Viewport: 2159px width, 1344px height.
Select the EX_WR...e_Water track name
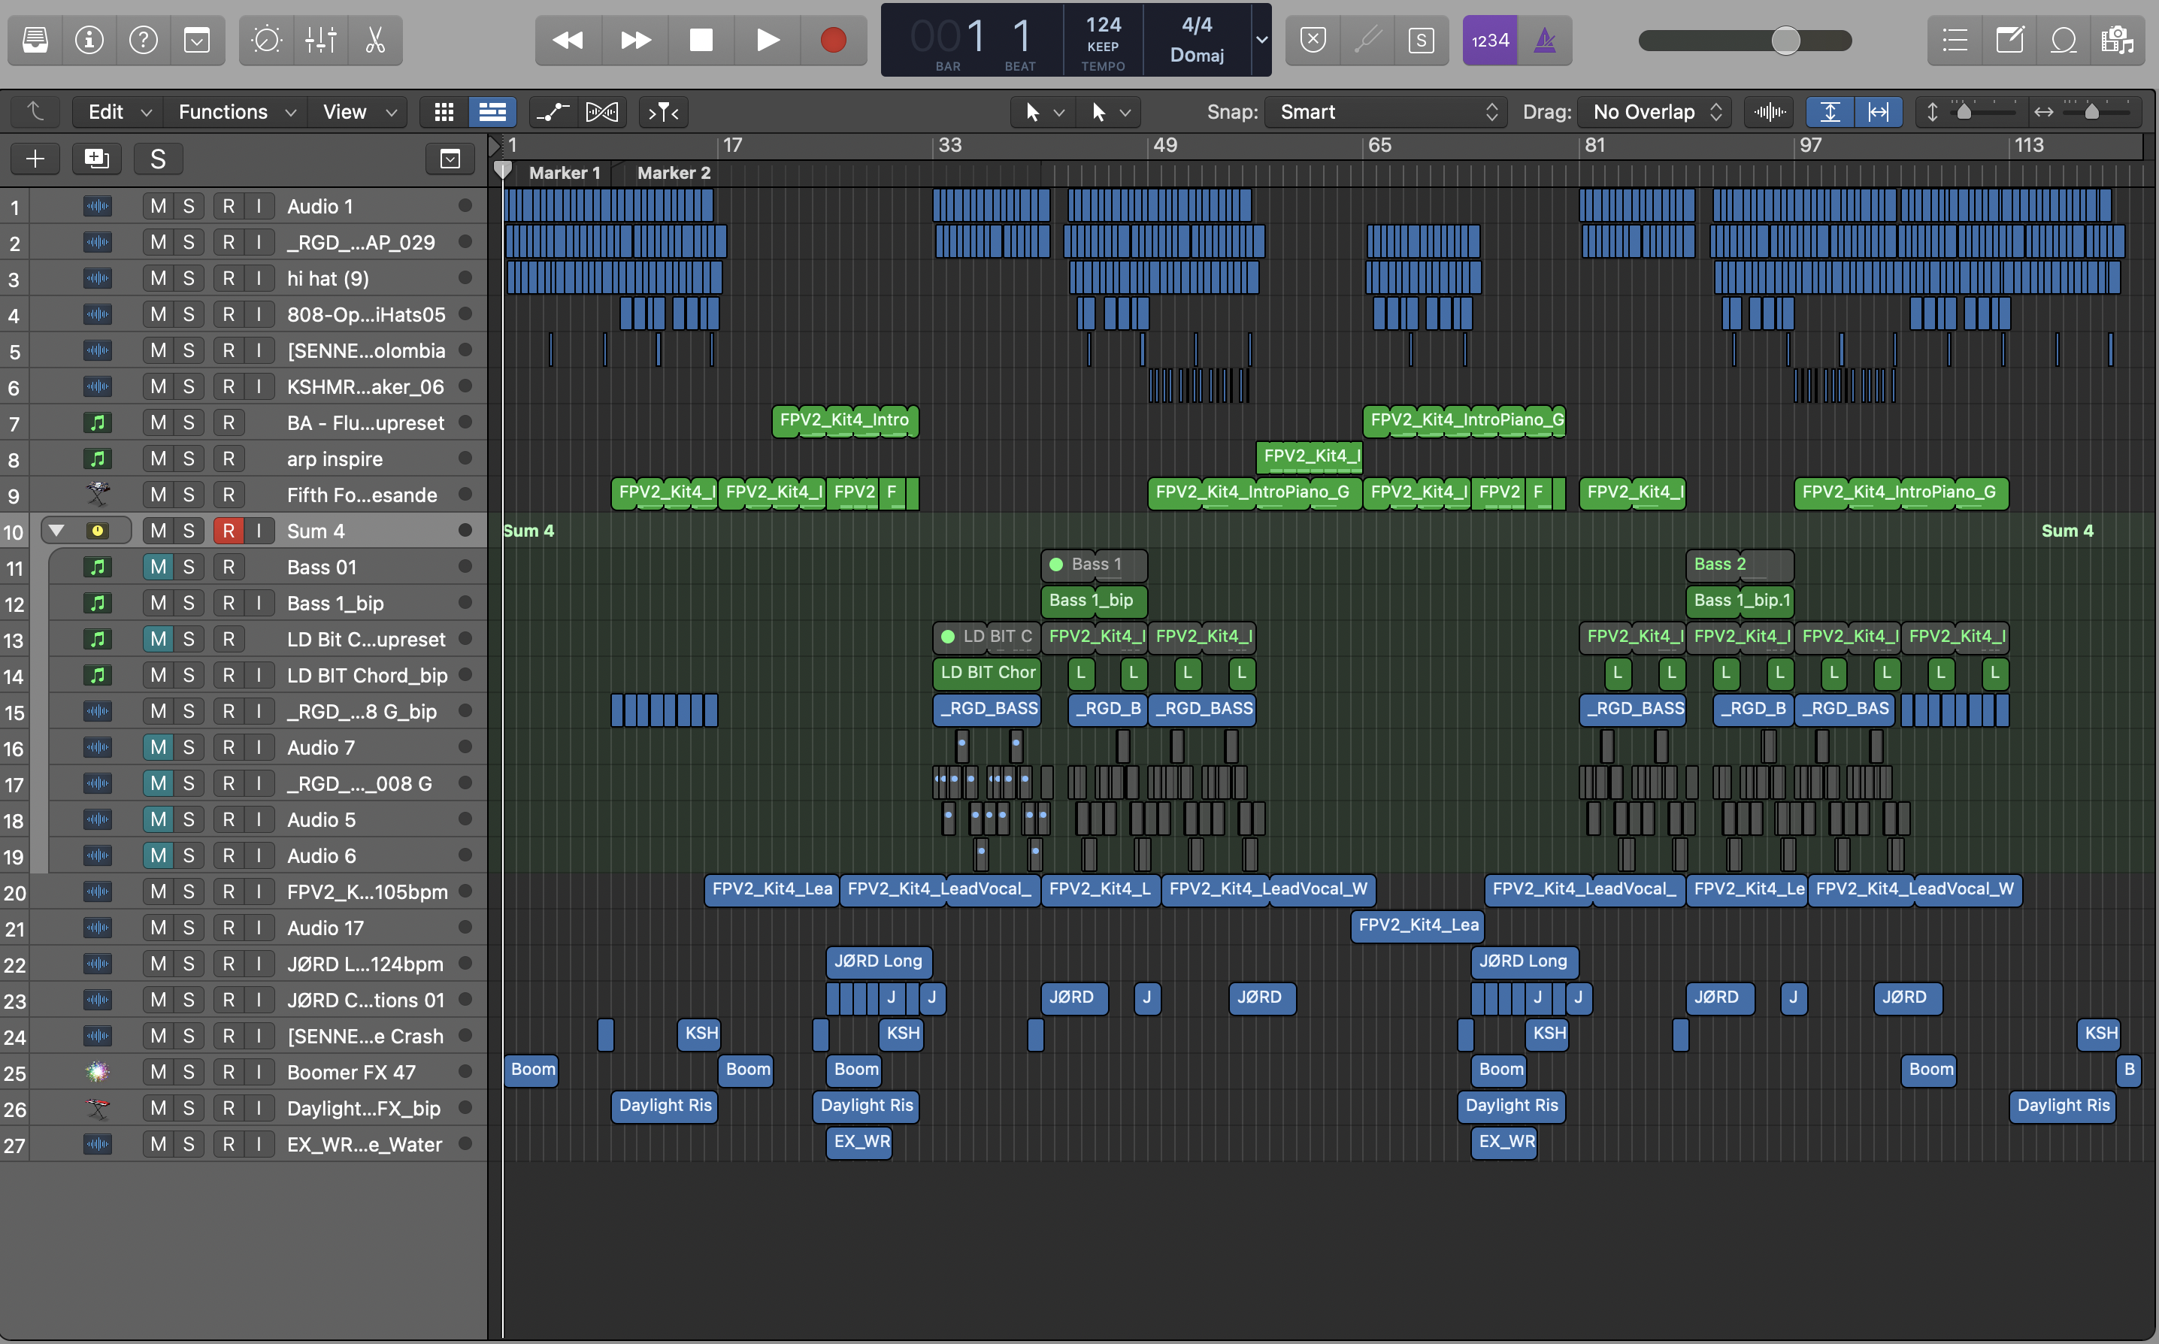coord(365,1145)
